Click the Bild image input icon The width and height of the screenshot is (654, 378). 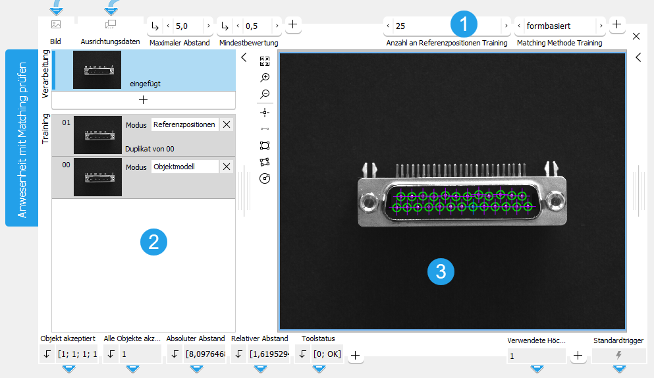click(x=56, y=25)
